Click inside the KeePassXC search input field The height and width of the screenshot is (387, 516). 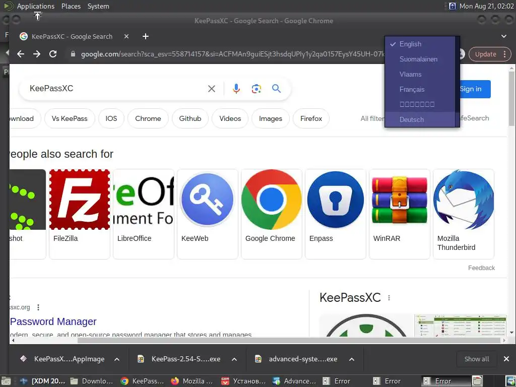point(115,89)
